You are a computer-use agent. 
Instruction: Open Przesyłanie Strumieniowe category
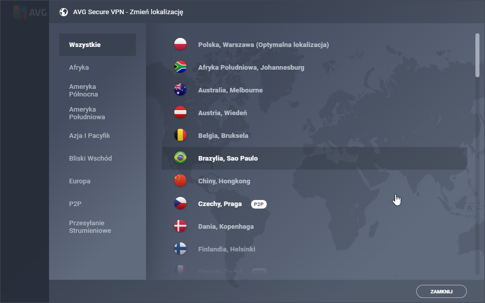[90, 227]
